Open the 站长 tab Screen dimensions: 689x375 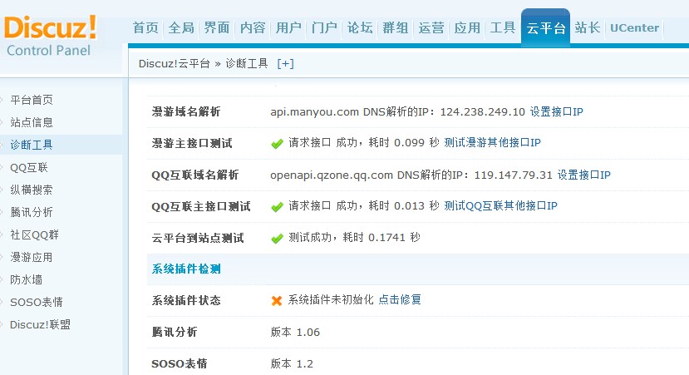point(588,28)
